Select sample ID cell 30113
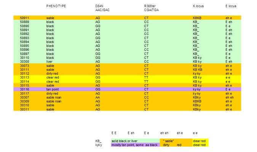 [x=25, y=77]
